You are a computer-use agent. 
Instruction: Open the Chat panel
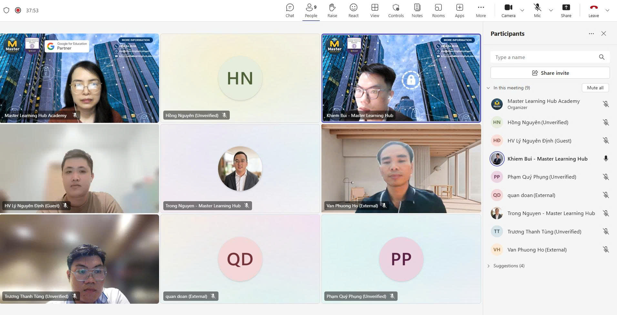pos(290,10)
